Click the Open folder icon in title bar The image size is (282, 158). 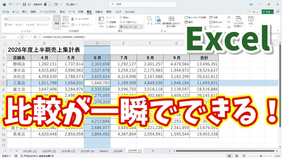pos(30,4)
